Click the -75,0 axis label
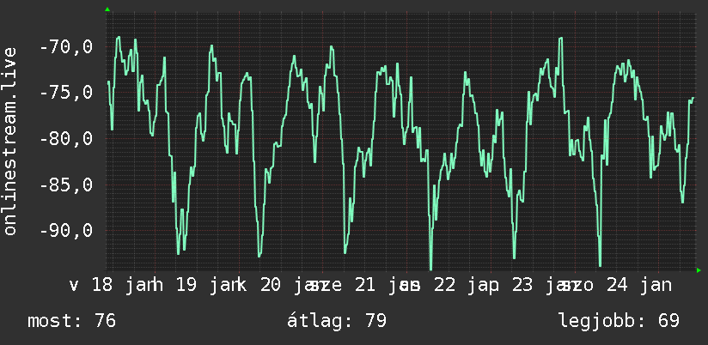 66,92
